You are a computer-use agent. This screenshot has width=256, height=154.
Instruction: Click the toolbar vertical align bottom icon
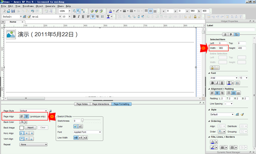click(x=155, y=11)
